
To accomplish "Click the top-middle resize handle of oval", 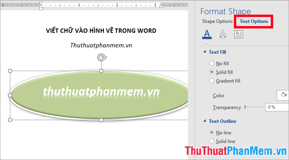I will pyautogui.click(x=101, y=71).
